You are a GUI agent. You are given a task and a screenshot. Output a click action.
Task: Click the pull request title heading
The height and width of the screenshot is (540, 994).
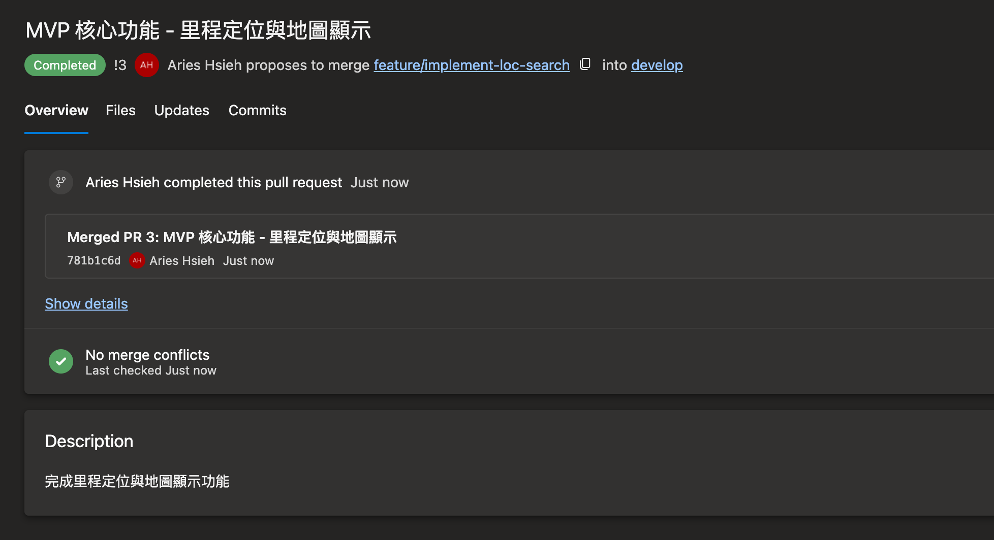(x=198, y=30)
